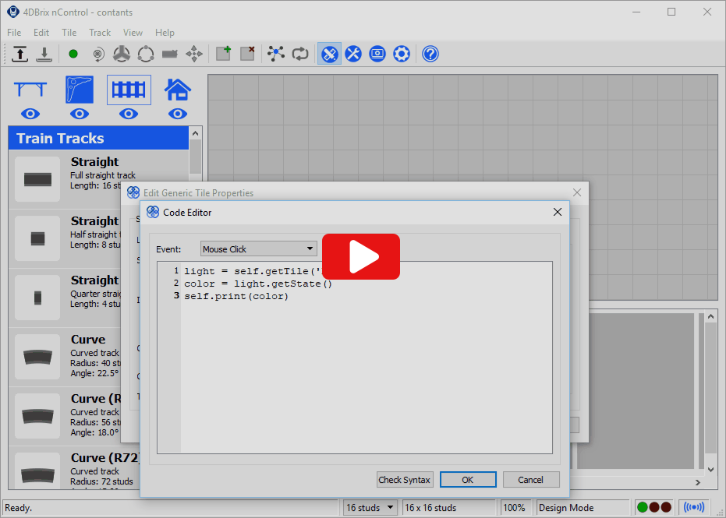Close the Code Editor dialog

pyautogui.click(x=558, y=212)
